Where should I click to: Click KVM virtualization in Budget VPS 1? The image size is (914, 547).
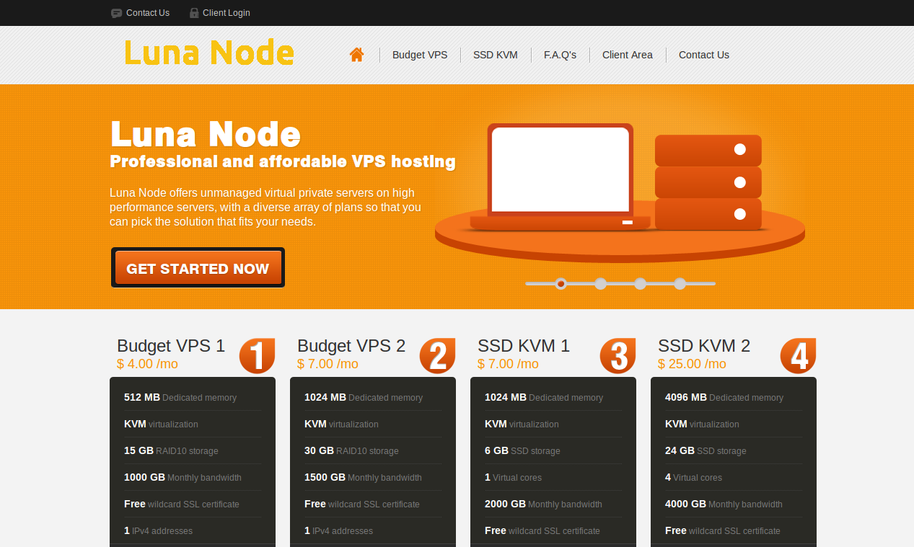[193, 424]
